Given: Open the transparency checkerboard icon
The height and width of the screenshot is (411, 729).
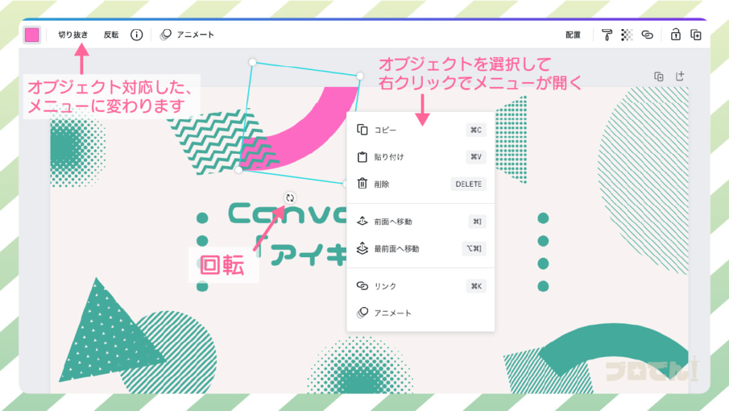Looking at the screenshot, I should point(626,35).
